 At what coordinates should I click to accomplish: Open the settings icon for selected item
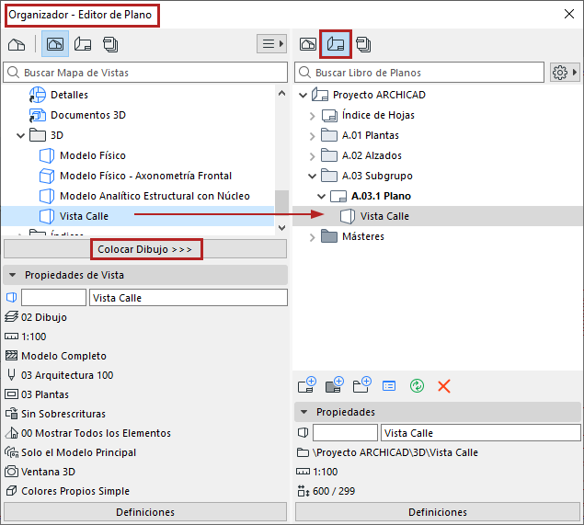[x=389, y=386]
